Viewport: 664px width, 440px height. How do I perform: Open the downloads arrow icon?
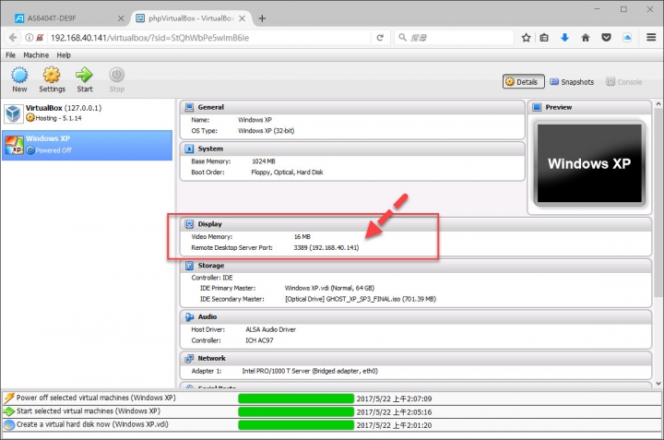564,38
